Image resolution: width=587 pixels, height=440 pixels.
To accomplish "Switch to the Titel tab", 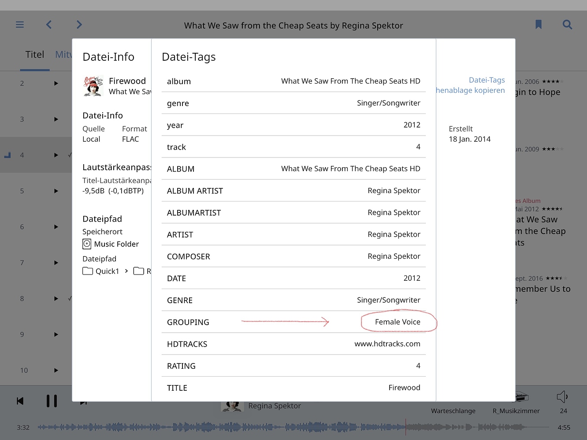I will point(35,55).
